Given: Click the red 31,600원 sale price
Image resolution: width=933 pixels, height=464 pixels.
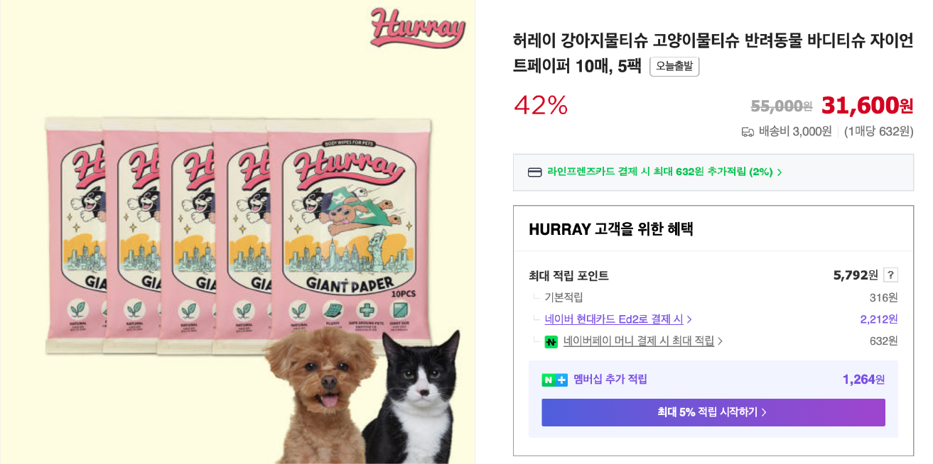Looking at the screenshot, I should pyautogui.click(x=867, y=106).
